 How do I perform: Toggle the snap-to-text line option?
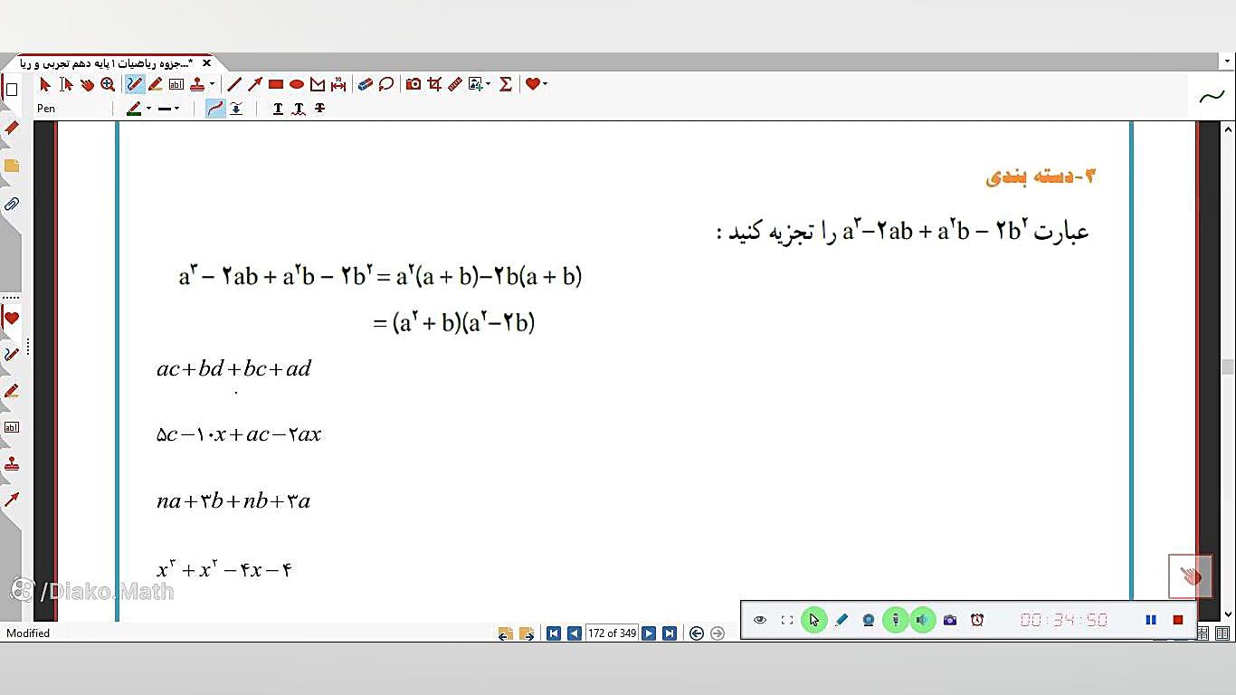pyautogui.click(x=236, y=109)
